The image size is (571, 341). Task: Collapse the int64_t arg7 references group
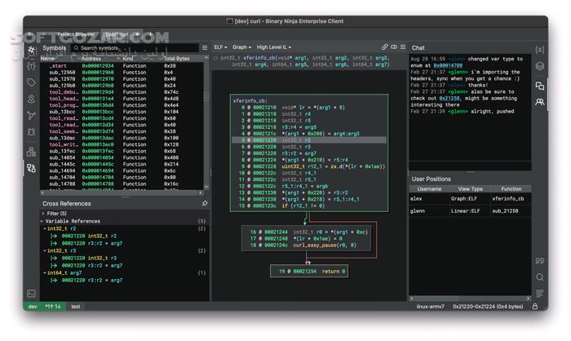coord(45,272)
